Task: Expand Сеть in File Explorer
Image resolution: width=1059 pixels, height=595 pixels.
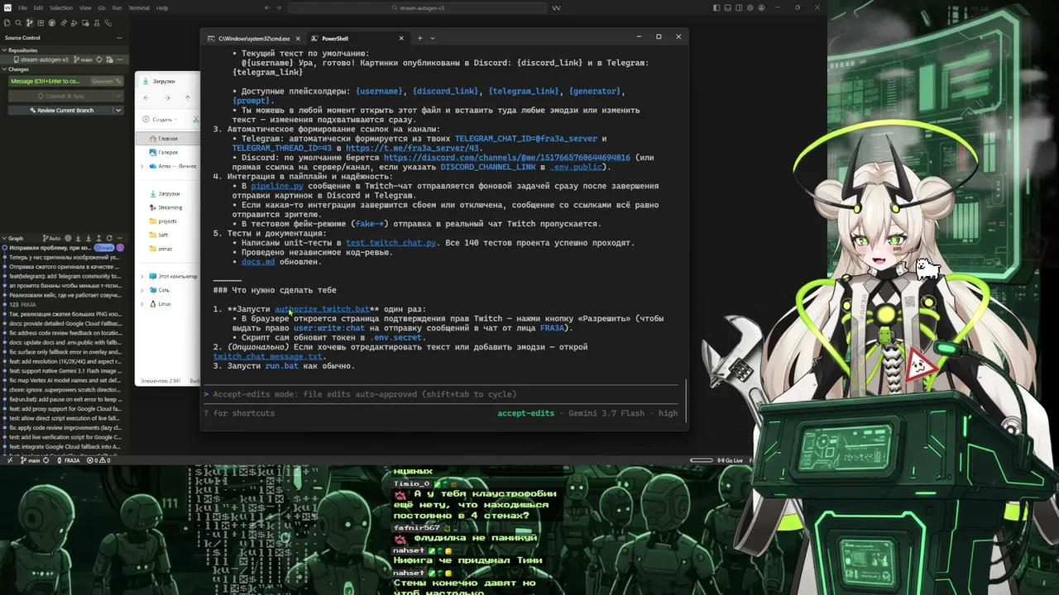Action: 141,290
